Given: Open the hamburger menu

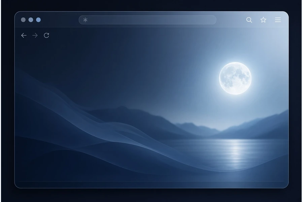Looking at the screenshot, I should (278, 20).
